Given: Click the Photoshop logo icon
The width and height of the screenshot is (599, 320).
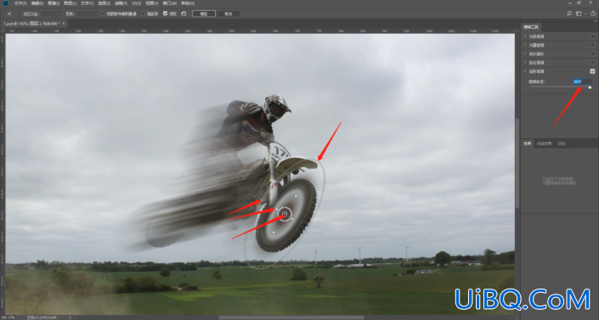Looking at the screenshot, I should [x=5, y=3].
